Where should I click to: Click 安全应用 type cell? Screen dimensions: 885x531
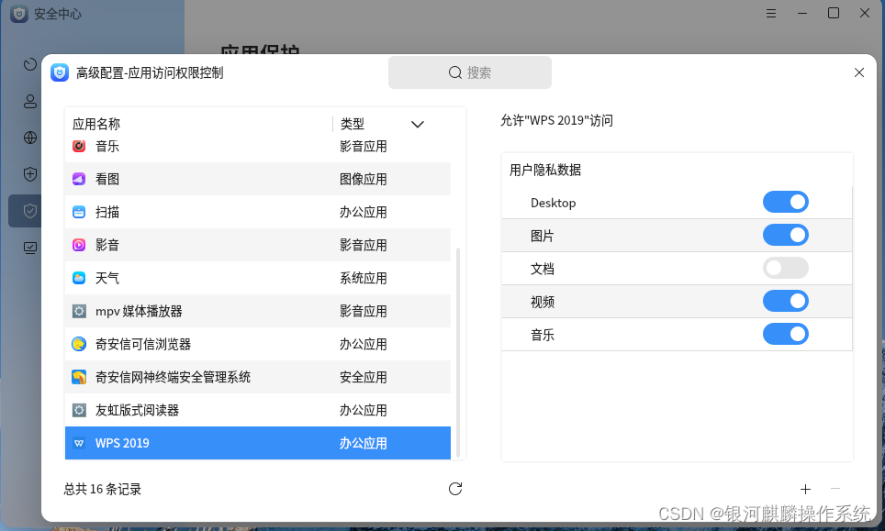[x=363, y=377]
